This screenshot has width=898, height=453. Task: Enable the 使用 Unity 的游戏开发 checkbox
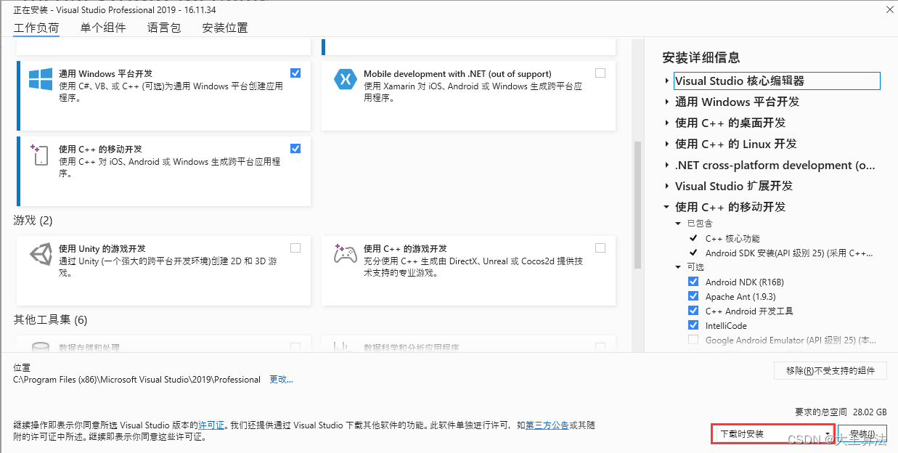click(295, 248)
